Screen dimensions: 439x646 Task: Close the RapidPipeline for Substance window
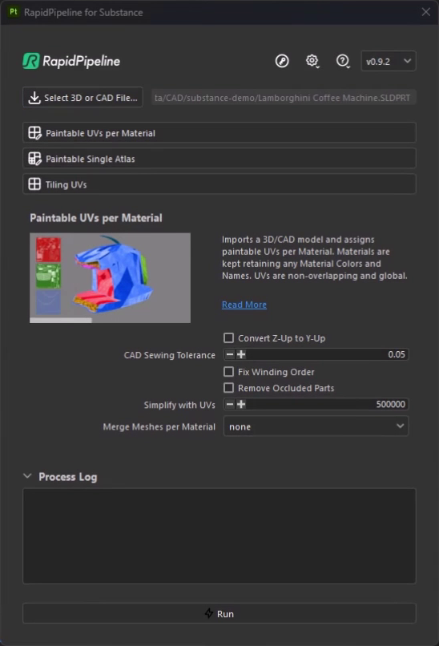pos(426,12)
